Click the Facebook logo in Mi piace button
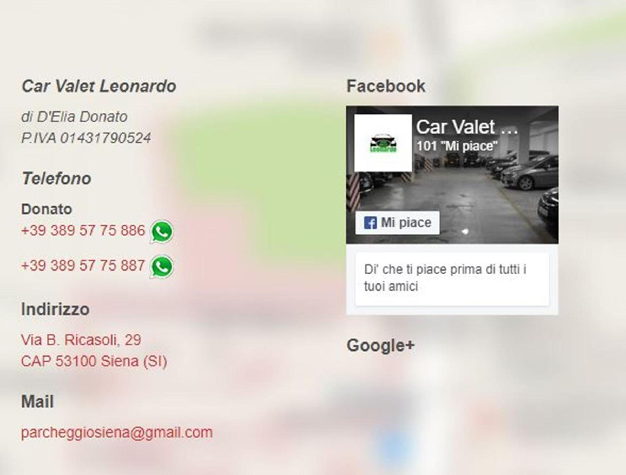 click(370, 223)
